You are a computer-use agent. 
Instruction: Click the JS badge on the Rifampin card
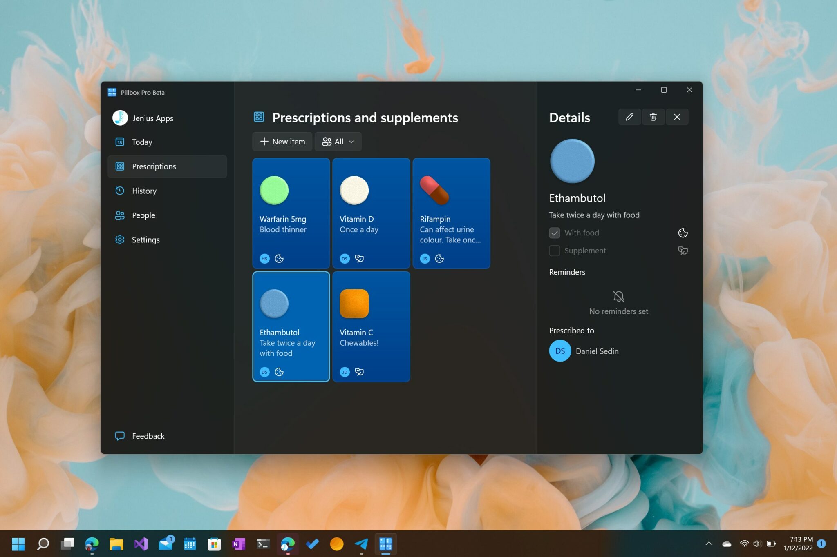(x=425, y=258)
